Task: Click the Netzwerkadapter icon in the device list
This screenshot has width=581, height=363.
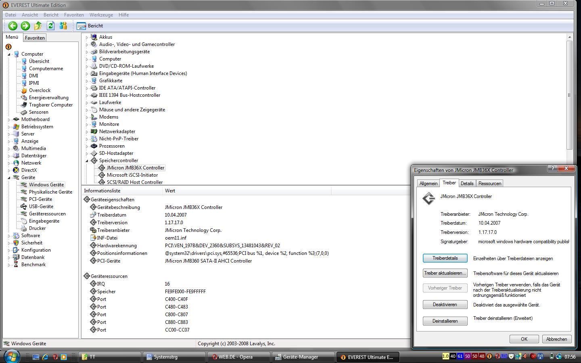Action: click(94, 131)
